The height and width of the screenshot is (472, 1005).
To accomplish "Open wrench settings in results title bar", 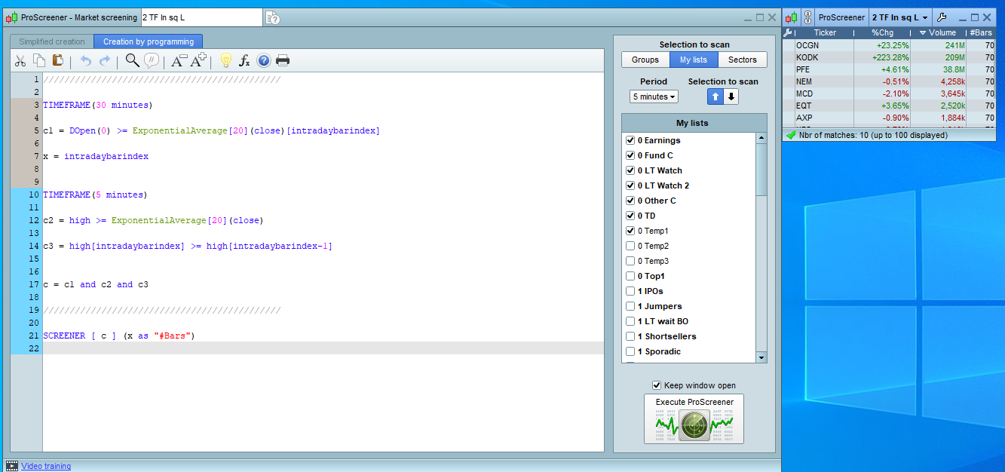I will (942, 17).
